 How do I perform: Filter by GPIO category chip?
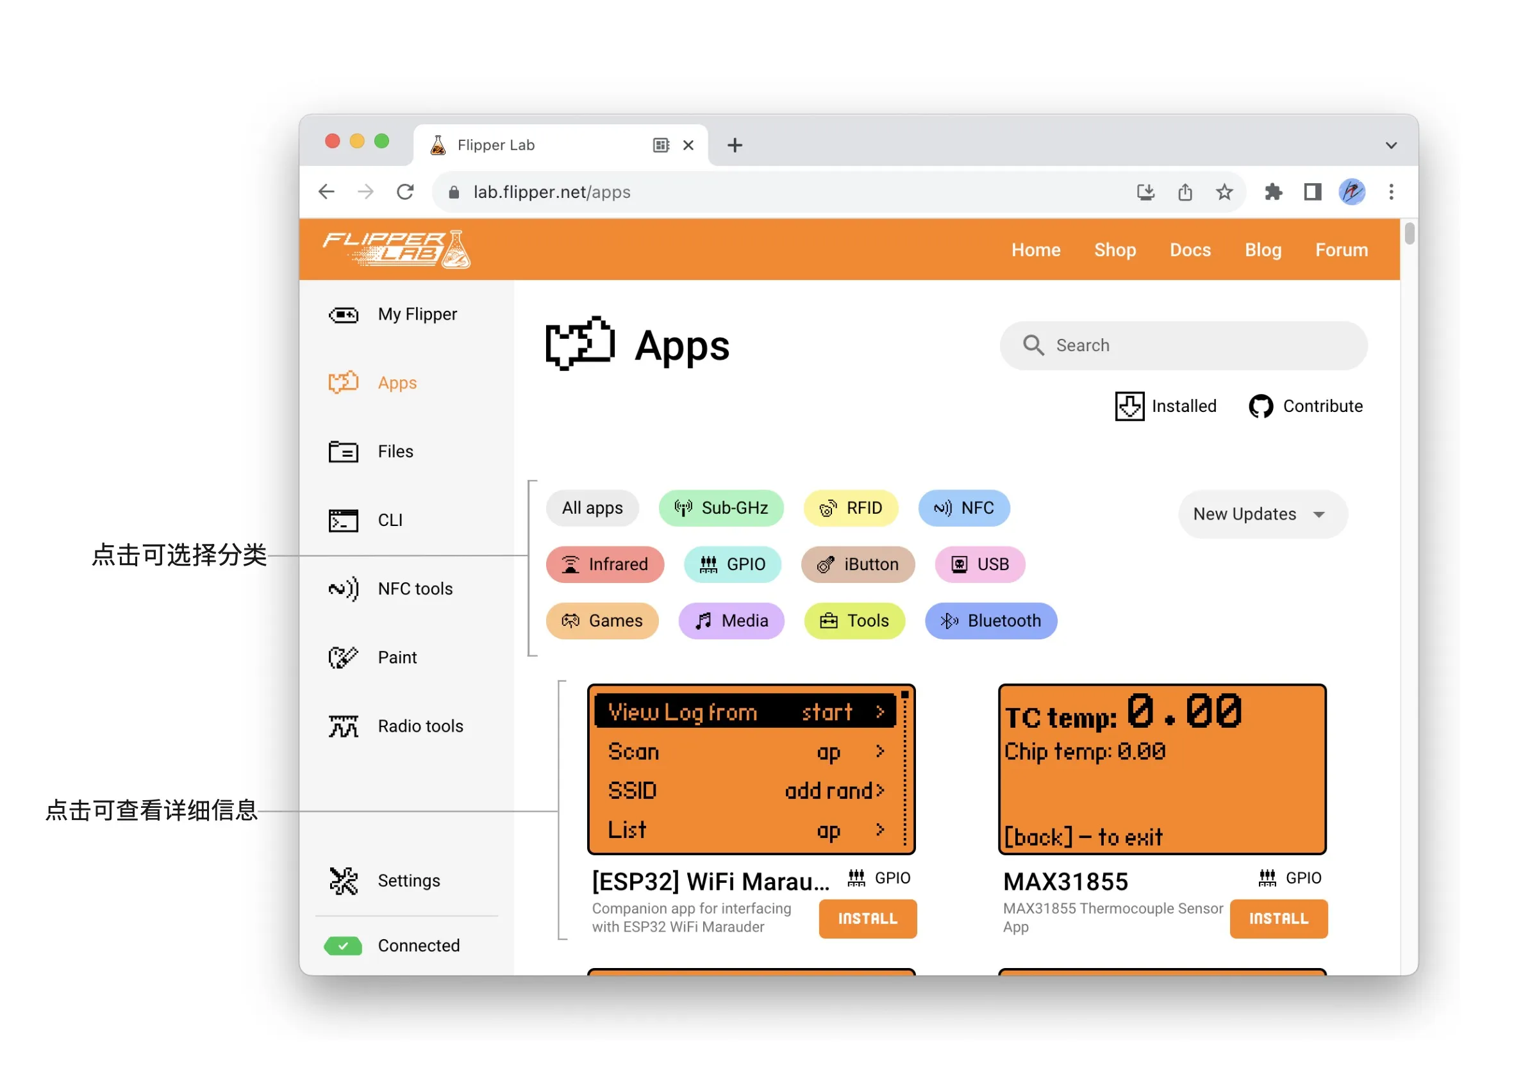click(x=732, y=564)
